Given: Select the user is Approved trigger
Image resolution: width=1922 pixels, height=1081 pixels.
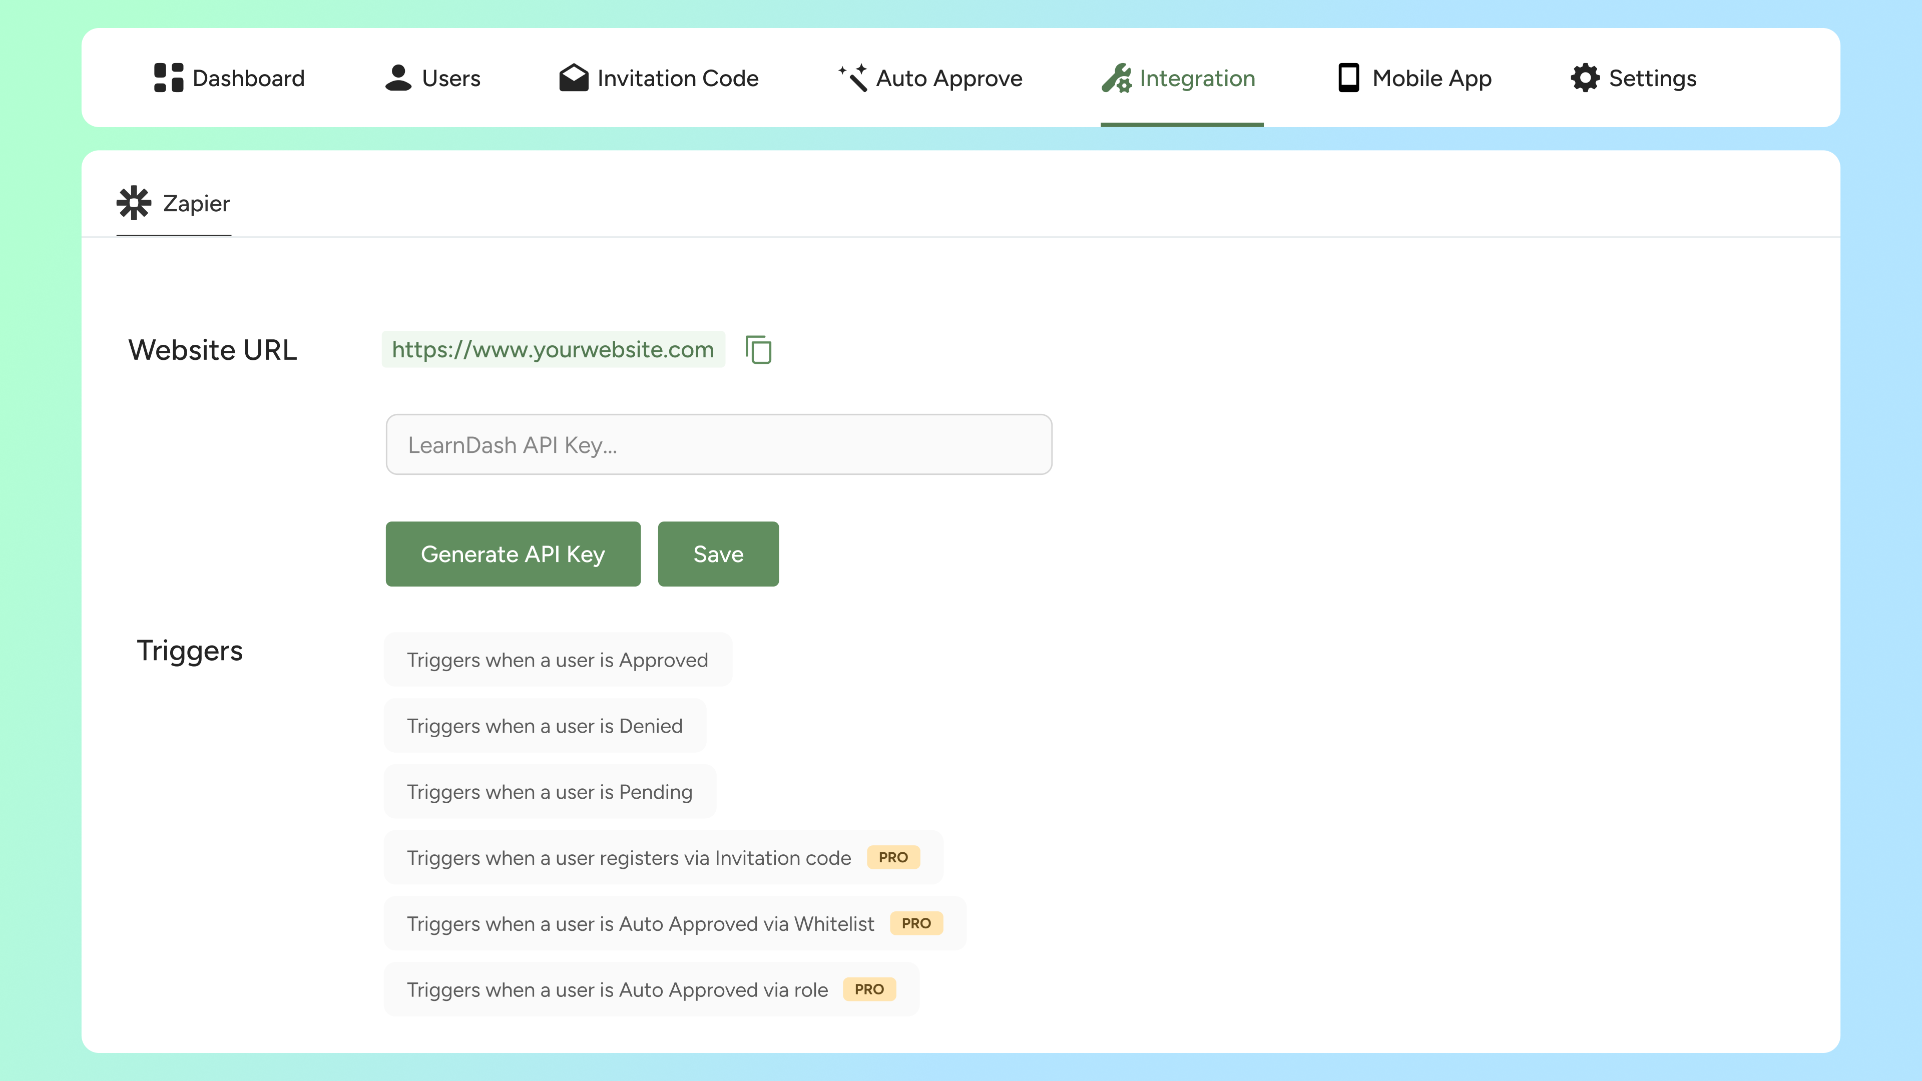Looking at the screenshot, I should (557, 660).
